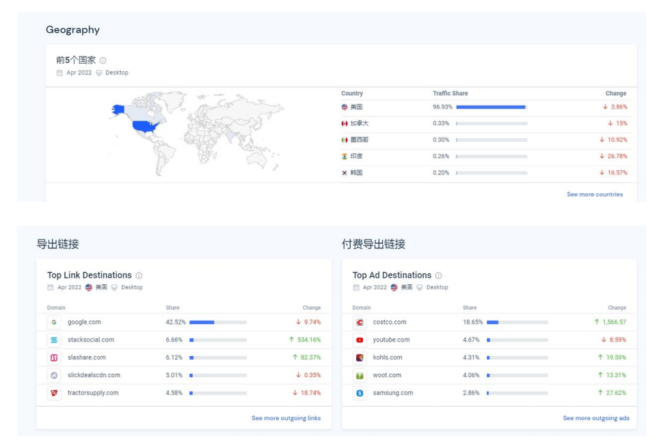Click 加拿大 country name
Screen dimensions: 668x445
(x=360, y=124)
